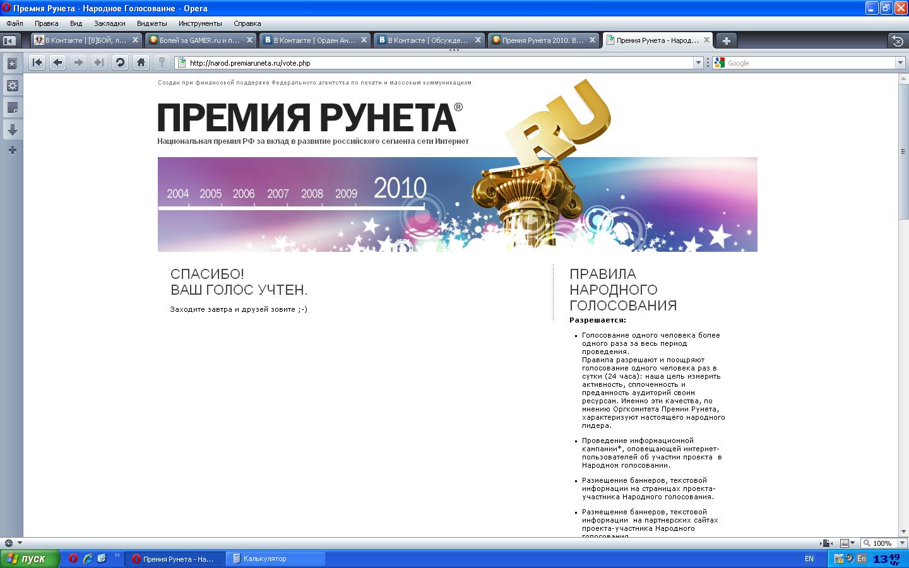Screen dimensions: 909x568
Task: Click the add panel plus icon
Action: [12, 150]
